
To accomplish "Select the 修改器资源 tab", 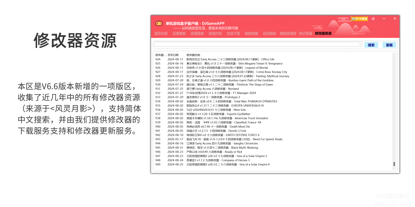I will coord(323,33).
